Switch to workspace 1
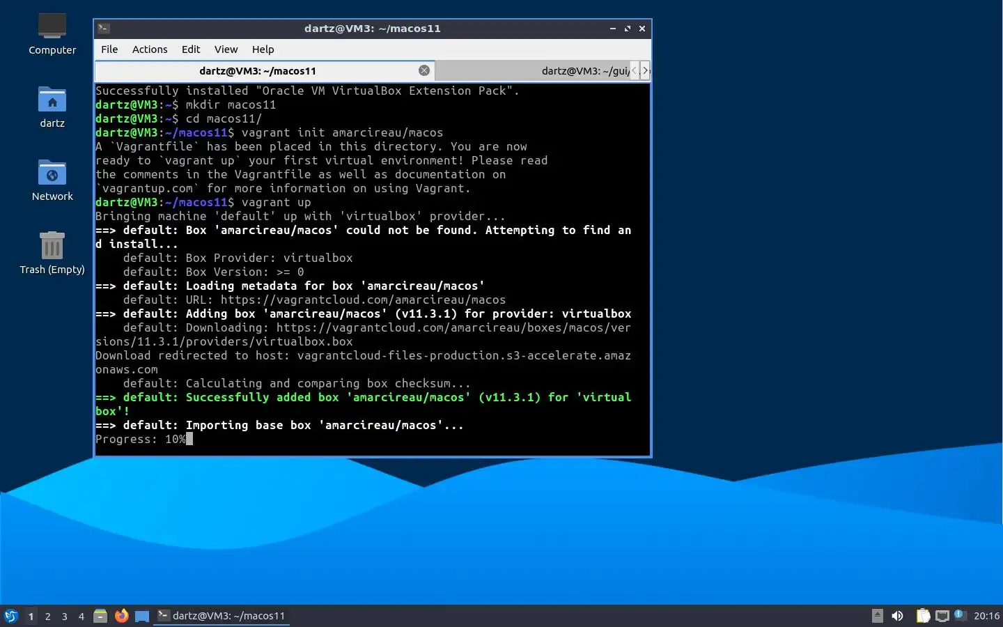 pos(31,616)
